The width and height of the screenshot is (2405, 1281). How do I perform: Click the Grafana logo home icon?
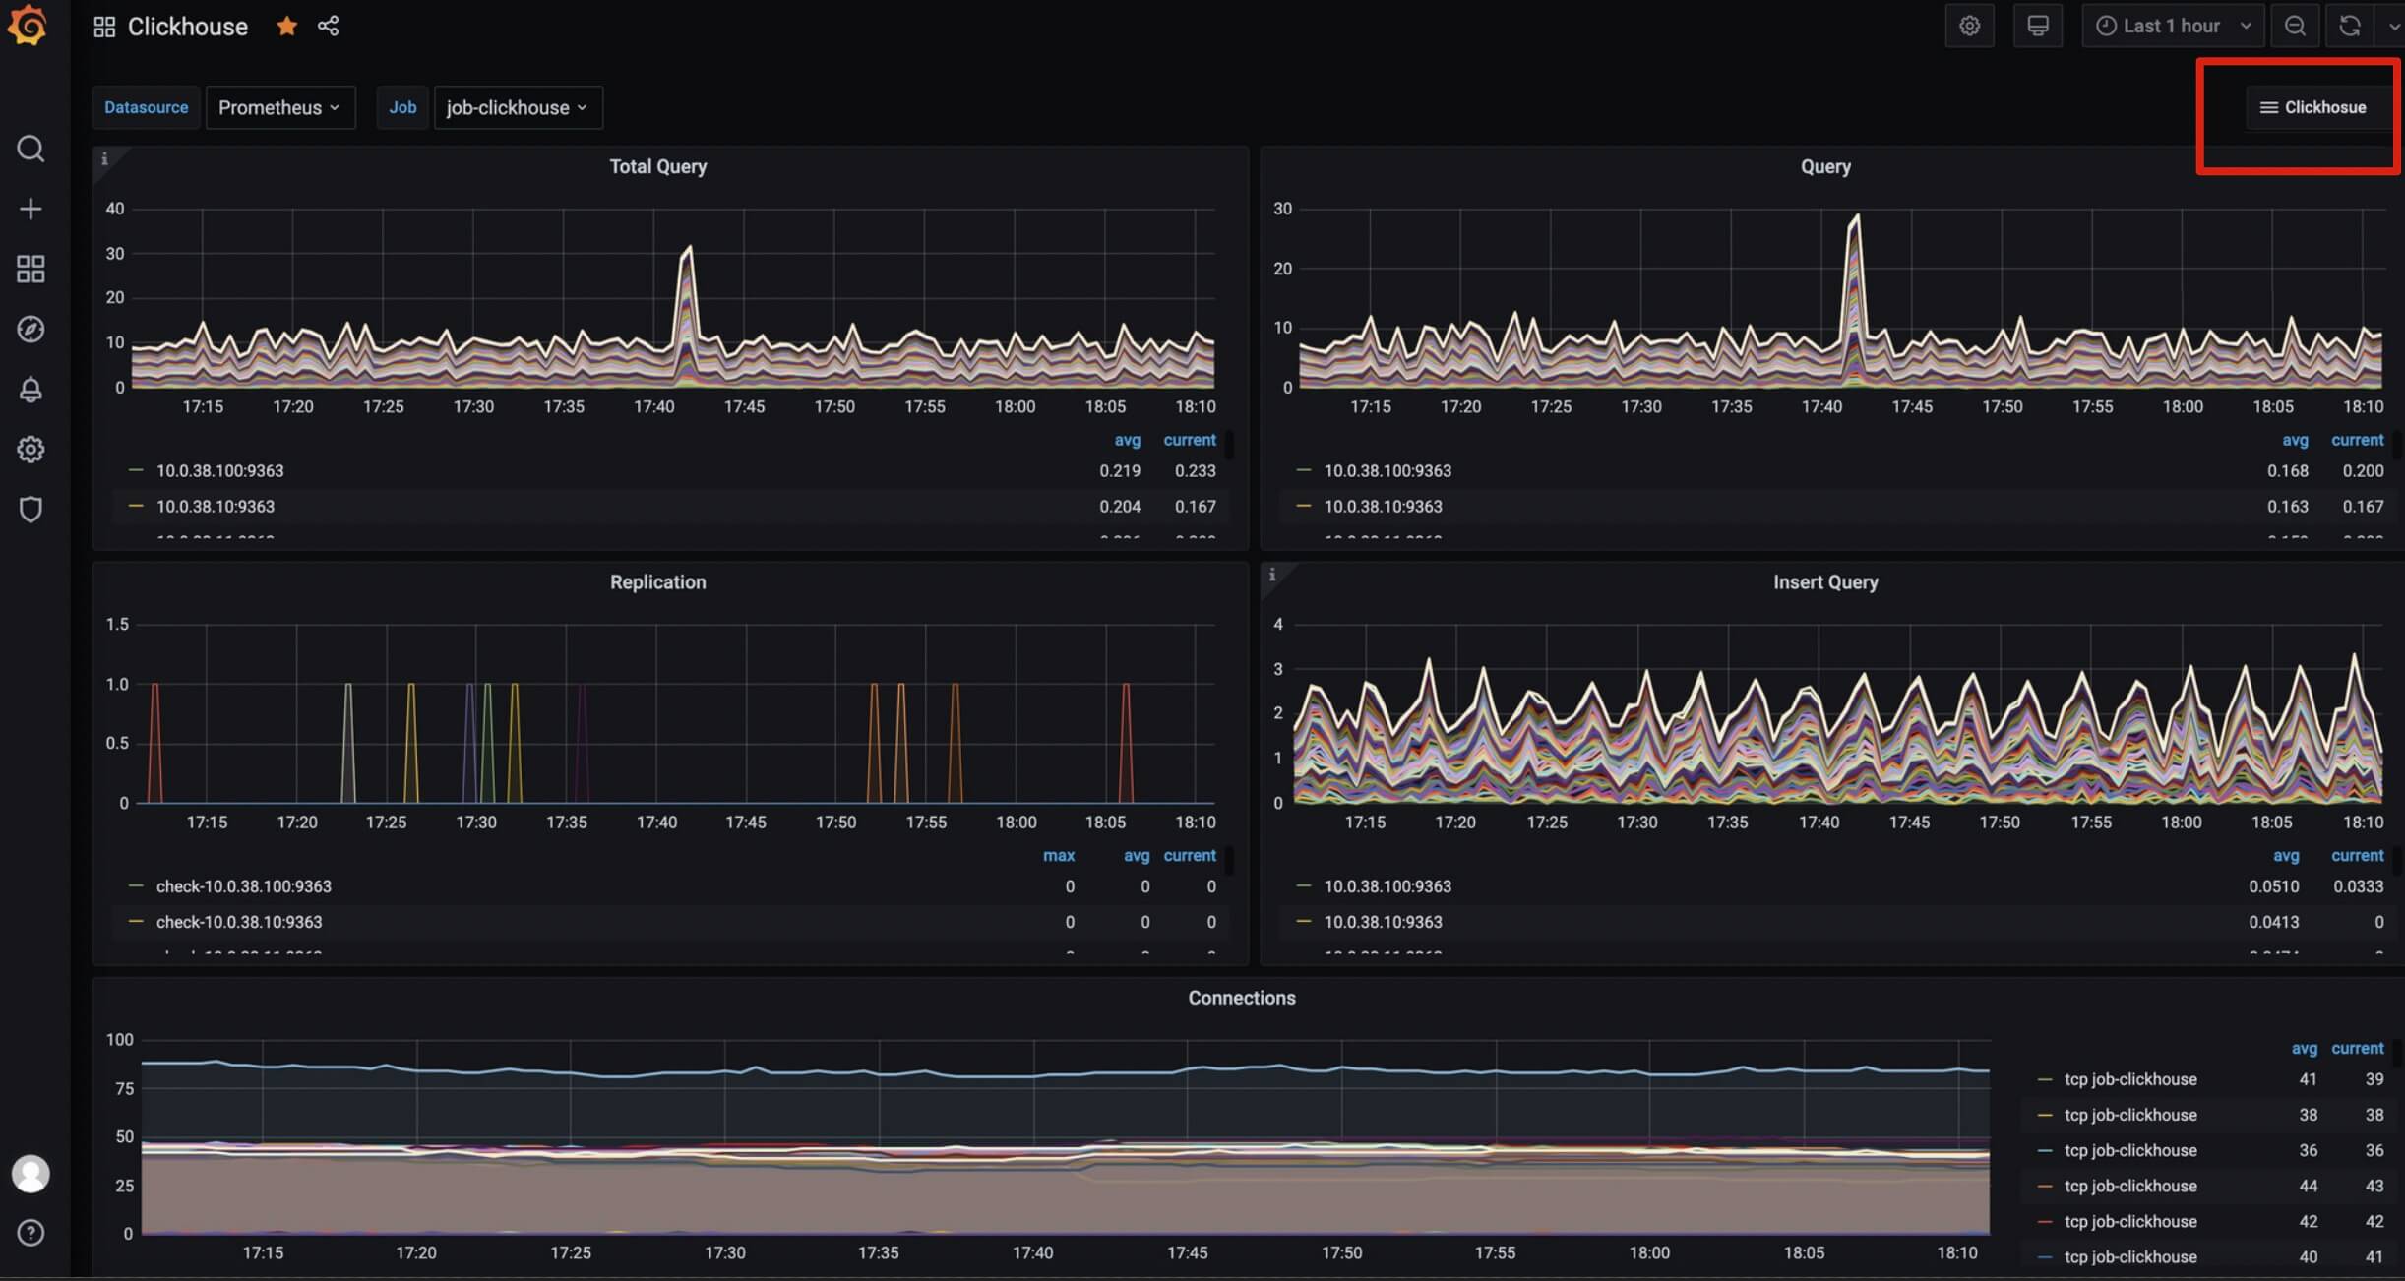pyautogui.click(x=28, y=25)
